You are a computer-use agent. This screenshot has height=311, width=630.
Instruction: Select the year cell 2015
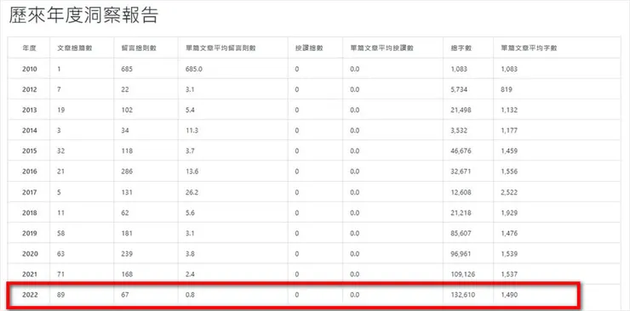[29, 151]
